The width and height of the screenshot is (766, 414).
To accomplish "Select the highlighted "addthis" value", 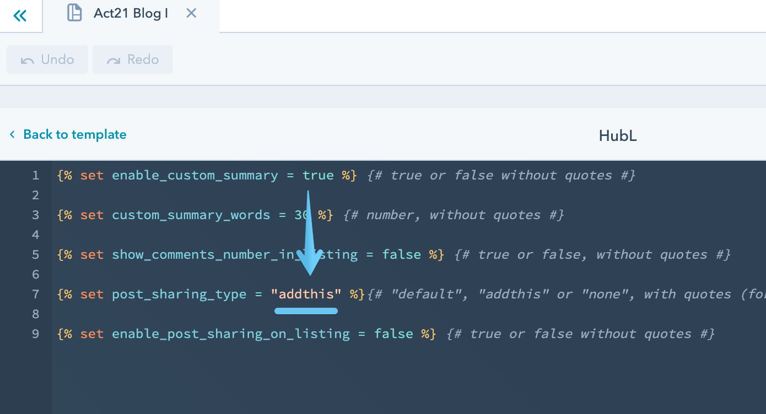I will [306, 294].
